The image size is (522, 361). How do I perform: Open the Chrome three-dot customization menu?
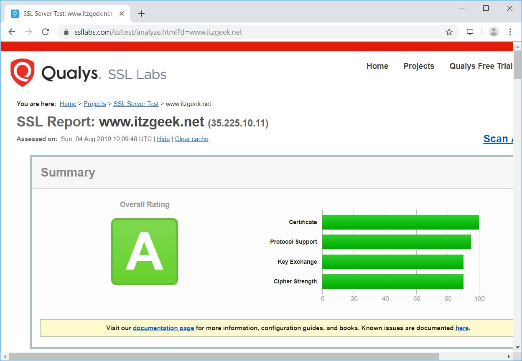pyautogui.click(x=510, y=31)
